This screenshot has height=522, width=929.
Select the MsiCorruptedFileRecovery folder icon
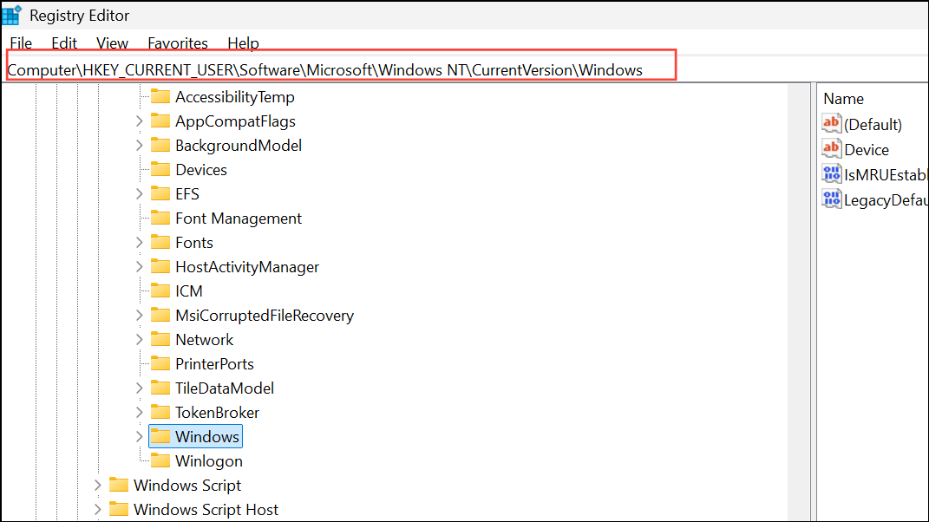[x=160, y=315]
